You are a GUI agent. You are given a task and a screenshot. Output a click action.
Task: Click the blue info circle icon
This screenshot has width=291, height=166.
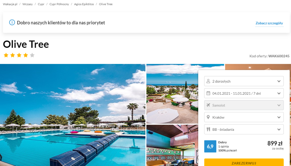12,22
